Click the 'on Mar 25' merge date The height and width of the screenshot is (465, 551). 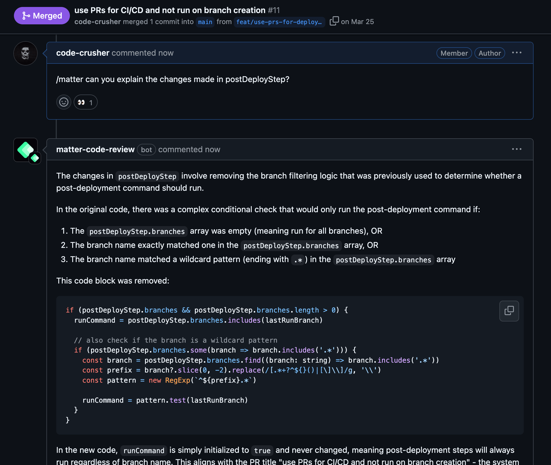coord(357,22)
